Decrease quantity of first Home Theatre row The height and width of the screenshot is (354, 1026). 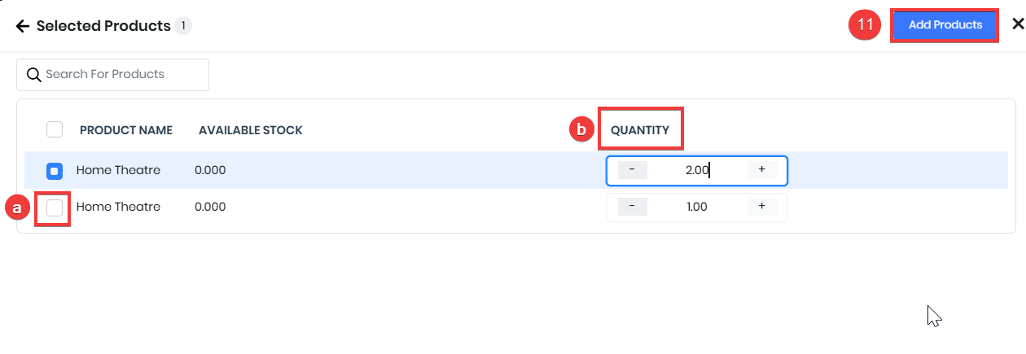633,170
